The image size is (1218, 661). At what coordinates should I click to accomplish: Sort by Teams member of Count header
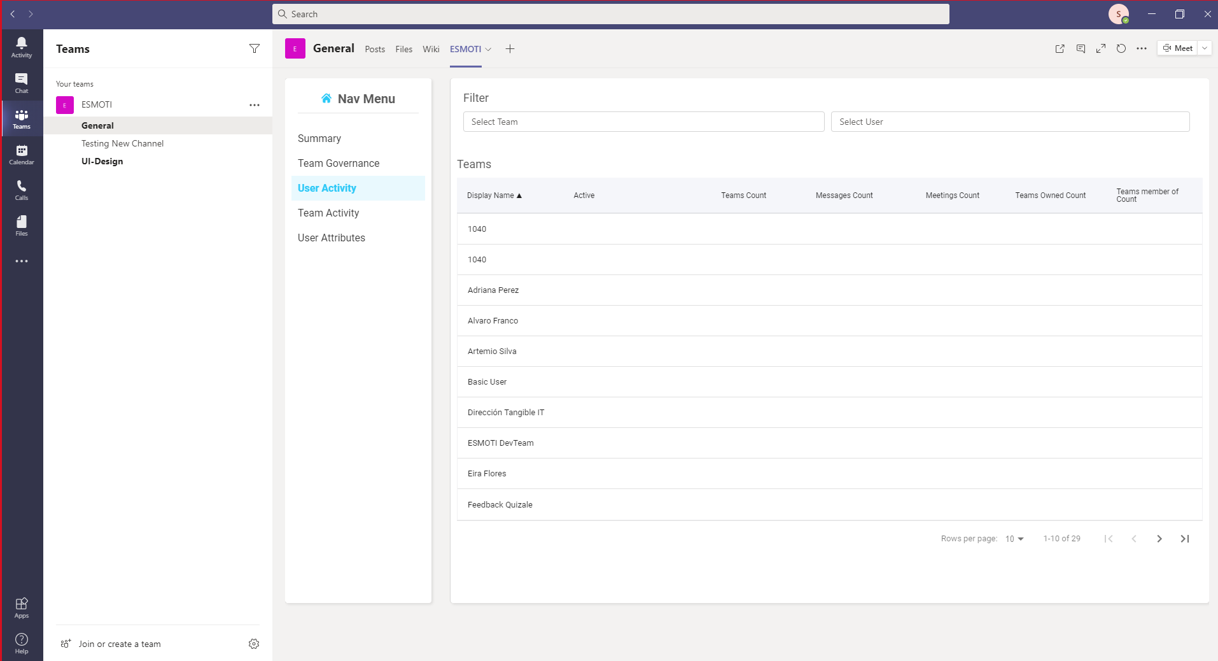point(1147,195)
